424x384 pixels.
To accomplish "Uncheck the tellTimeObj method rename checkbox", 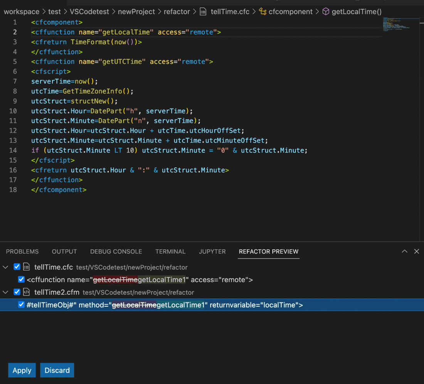I will tap(21, 304).
